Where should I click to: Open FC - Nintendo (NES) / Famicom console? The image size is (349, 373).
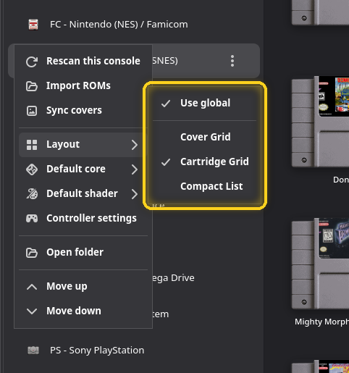134,25
